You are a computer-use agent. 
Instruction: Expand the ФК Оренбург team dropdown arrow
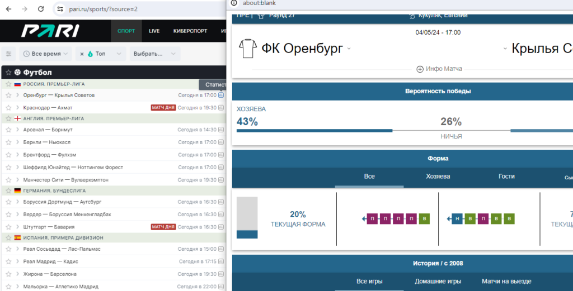[349, 49]
